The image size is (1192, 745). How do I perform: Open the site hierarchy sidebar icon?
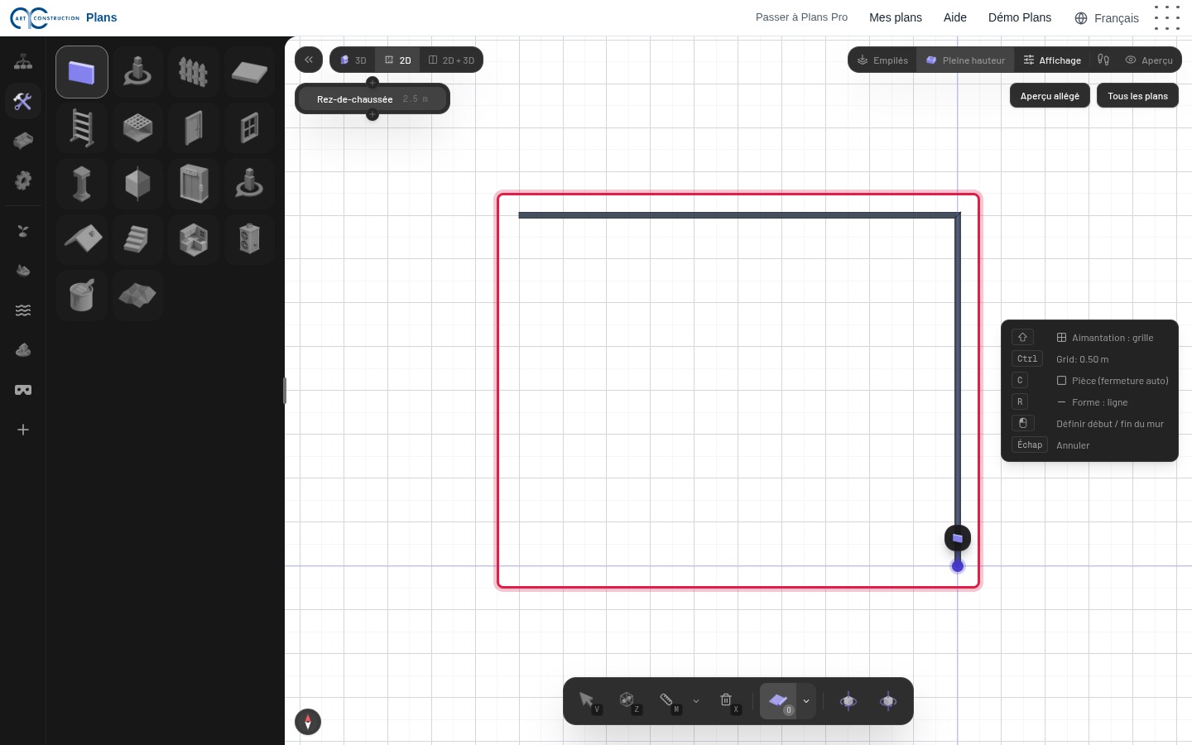[x=23, y=61]
